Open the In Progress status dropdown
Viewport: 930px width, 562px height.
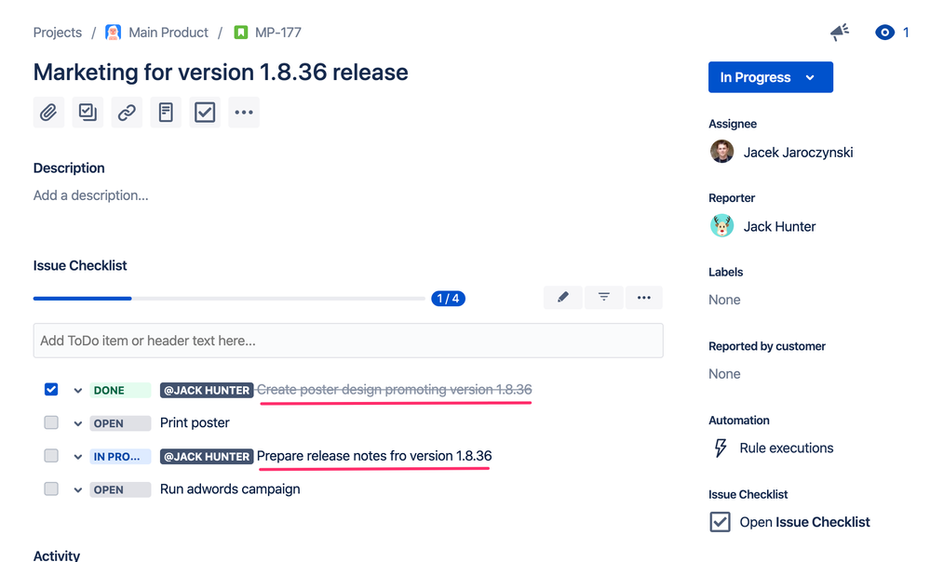coord(770,77)
